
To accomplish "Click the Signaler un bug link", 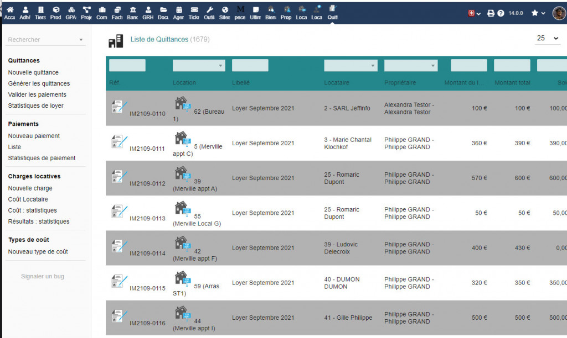I will point(43,276).
